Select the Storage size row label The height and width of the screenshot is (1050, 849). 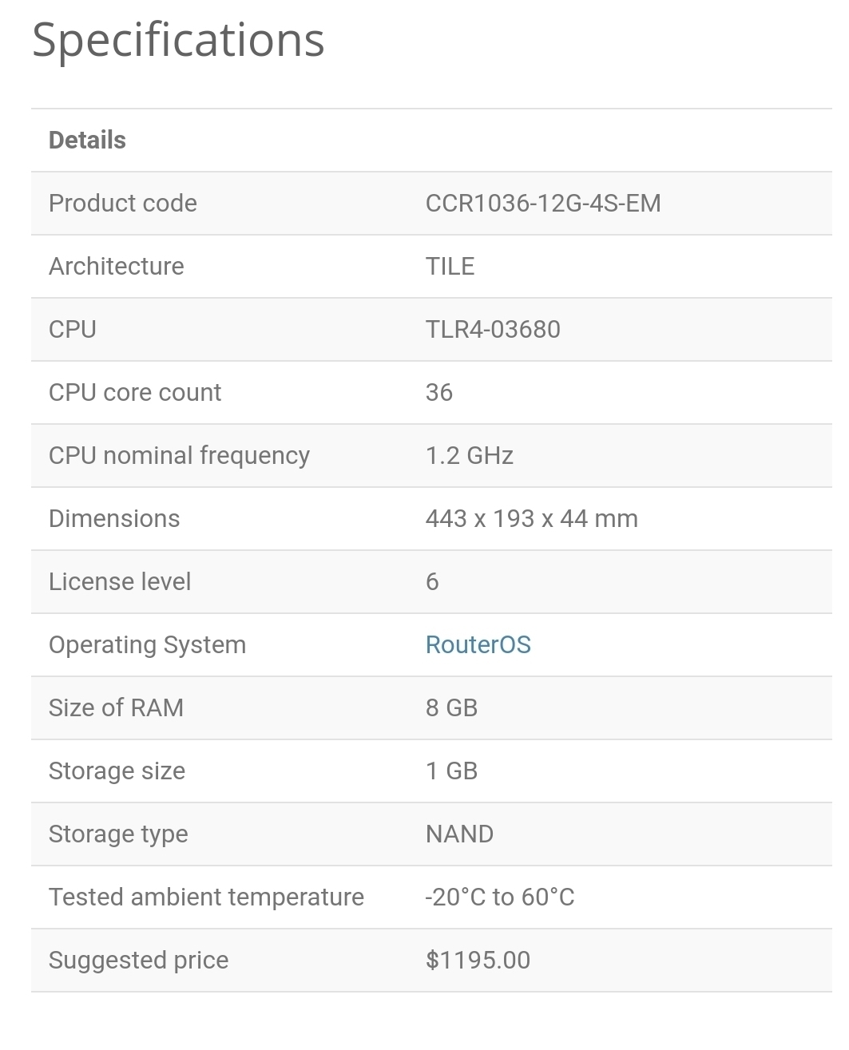coord(117,771)
